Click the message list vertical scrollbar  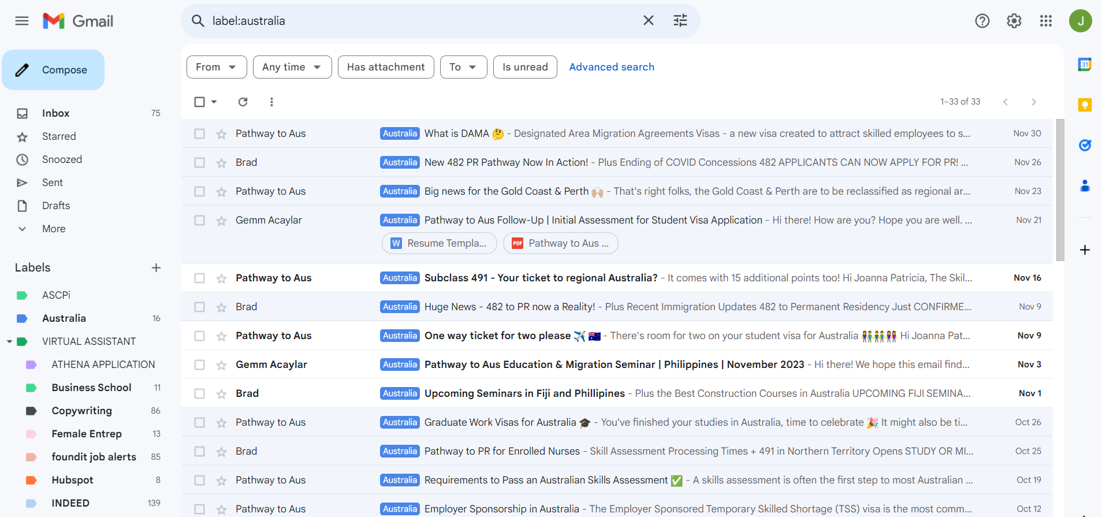1060,191
